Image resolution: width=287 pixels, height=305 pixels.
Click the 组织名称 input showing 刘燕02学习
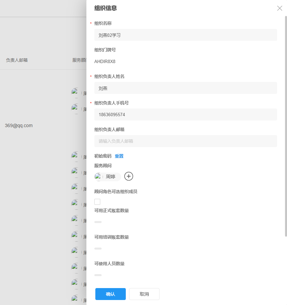click(186, 35)
